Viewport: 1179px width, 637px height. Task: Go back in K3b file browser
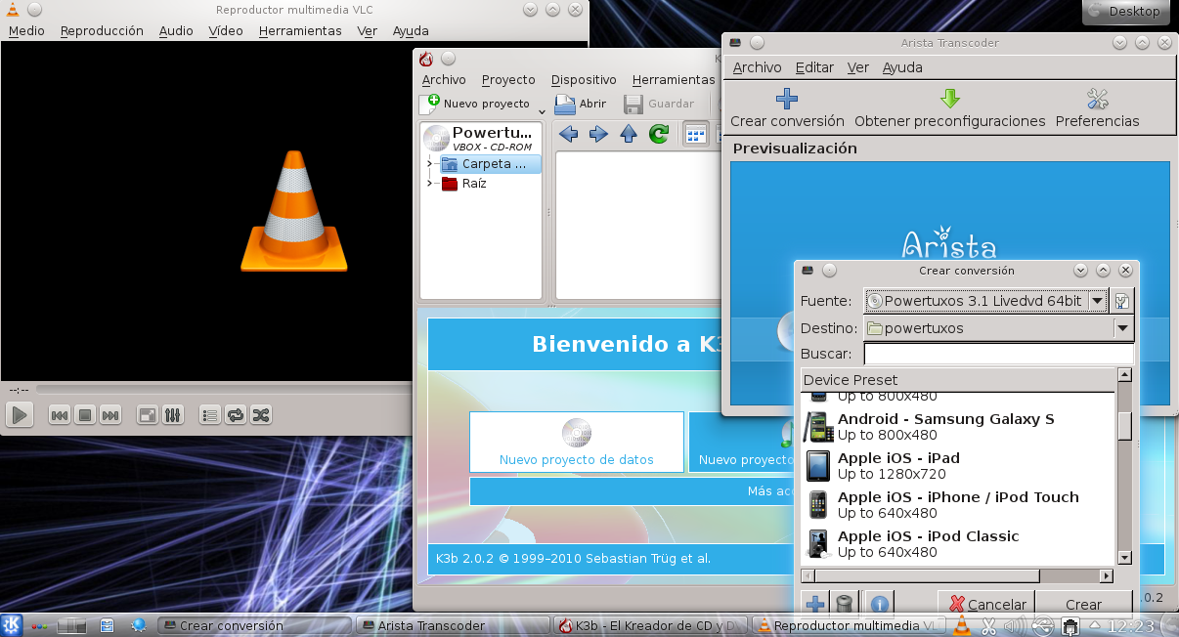point(568,134)
